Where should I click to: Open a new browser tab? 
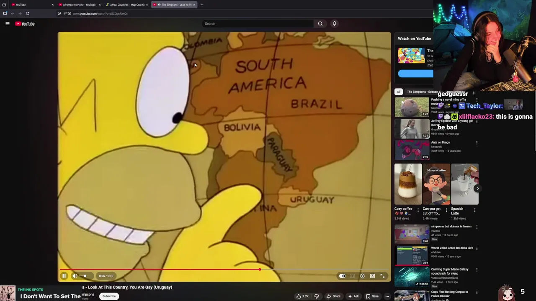click(202, 5)
